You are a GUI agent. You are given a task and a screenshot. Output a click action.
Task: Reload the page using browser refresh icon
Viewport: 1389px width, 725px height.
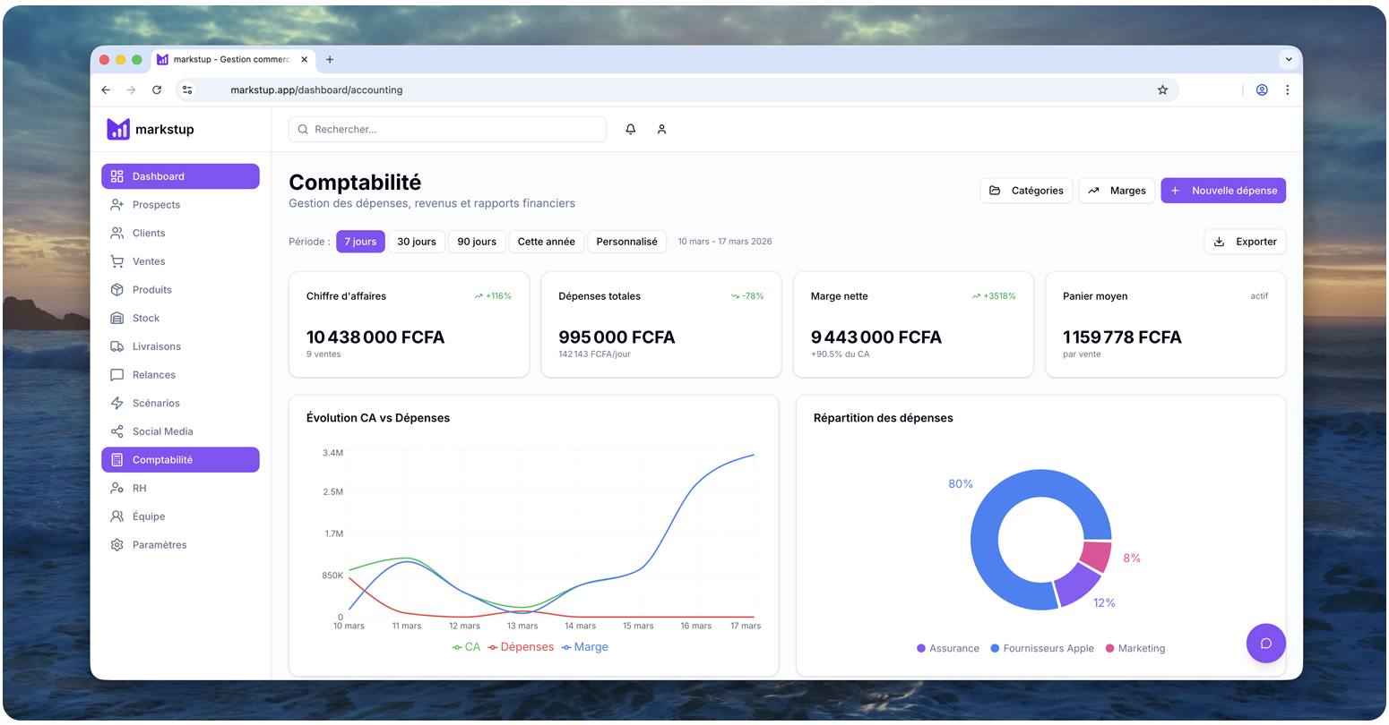(x=157, y=90)
